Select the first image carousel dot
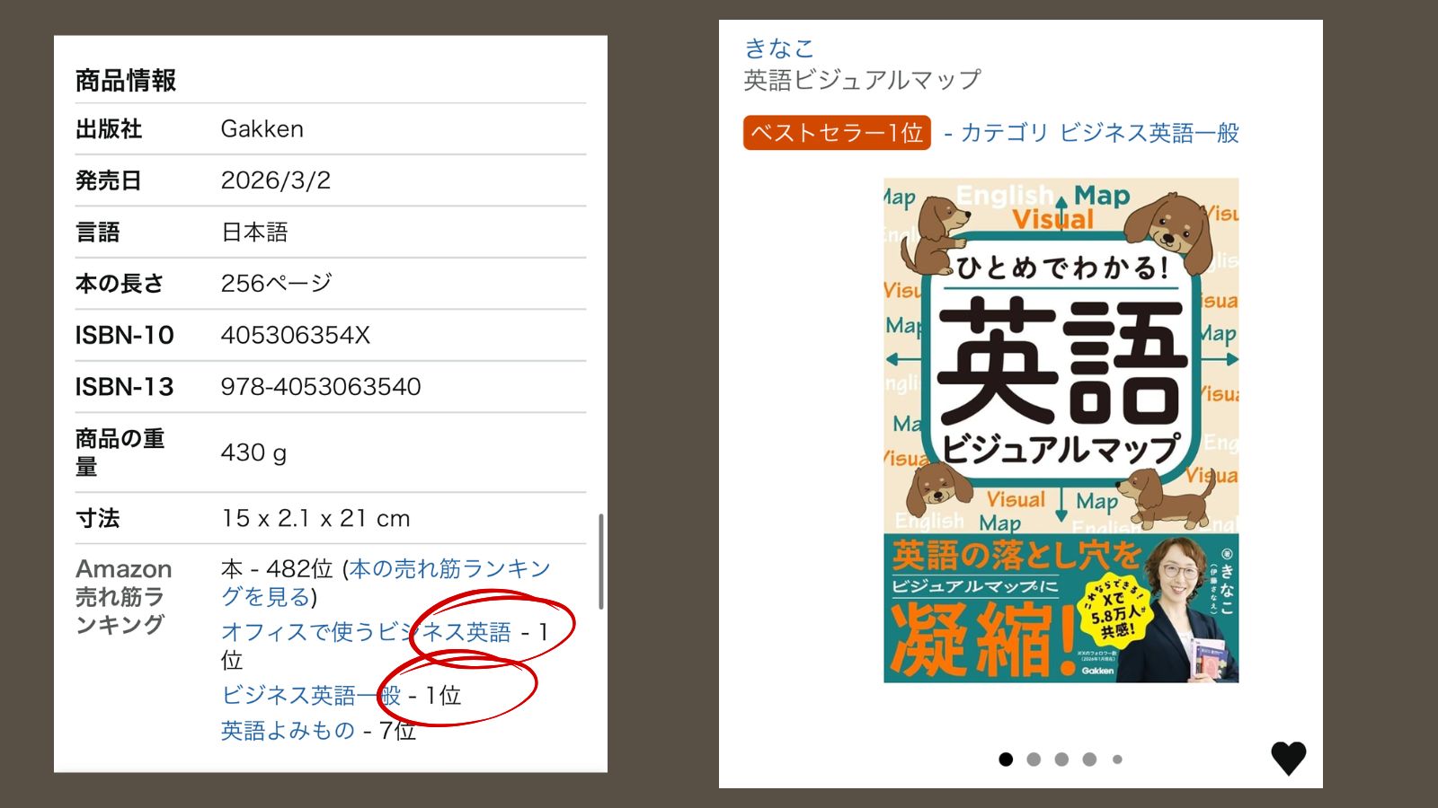This screenshot has height=808, width=1438. pos(1006,760)
